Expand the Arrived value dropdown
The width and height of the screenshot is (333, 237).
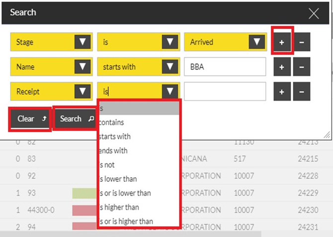256,42
